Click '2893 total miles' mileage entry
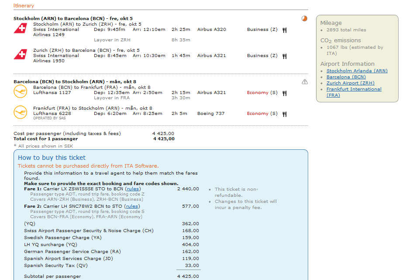The height and width of the screenshot is (280, 416). coord(346,30)
